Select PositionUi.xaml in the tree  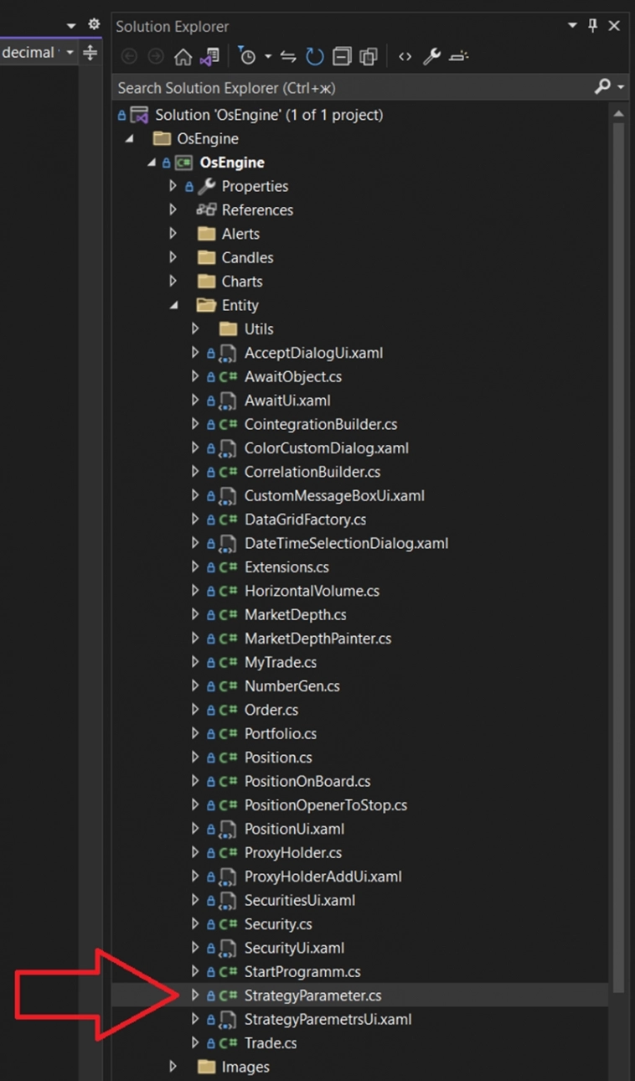294,829
